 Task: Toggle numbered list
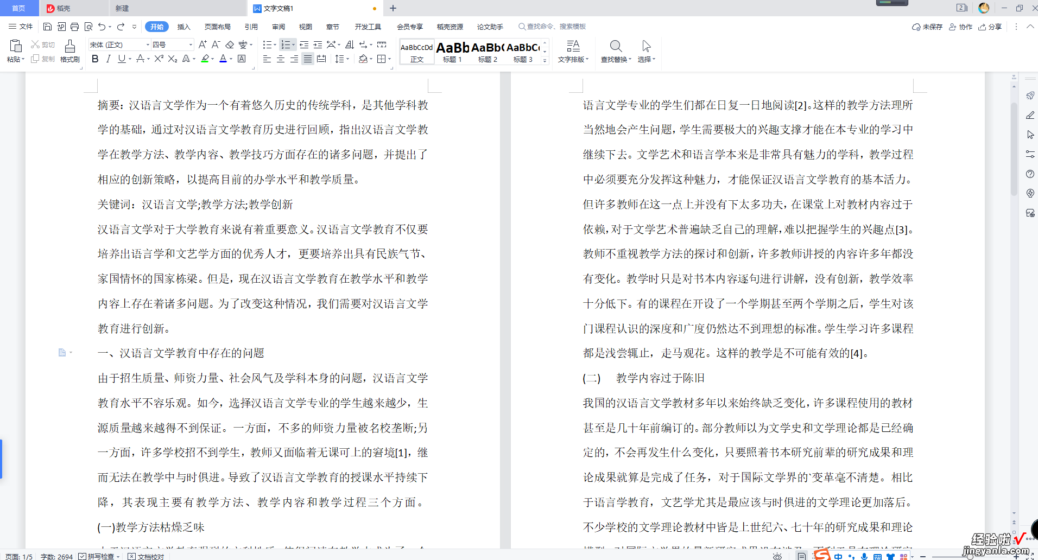286,44
